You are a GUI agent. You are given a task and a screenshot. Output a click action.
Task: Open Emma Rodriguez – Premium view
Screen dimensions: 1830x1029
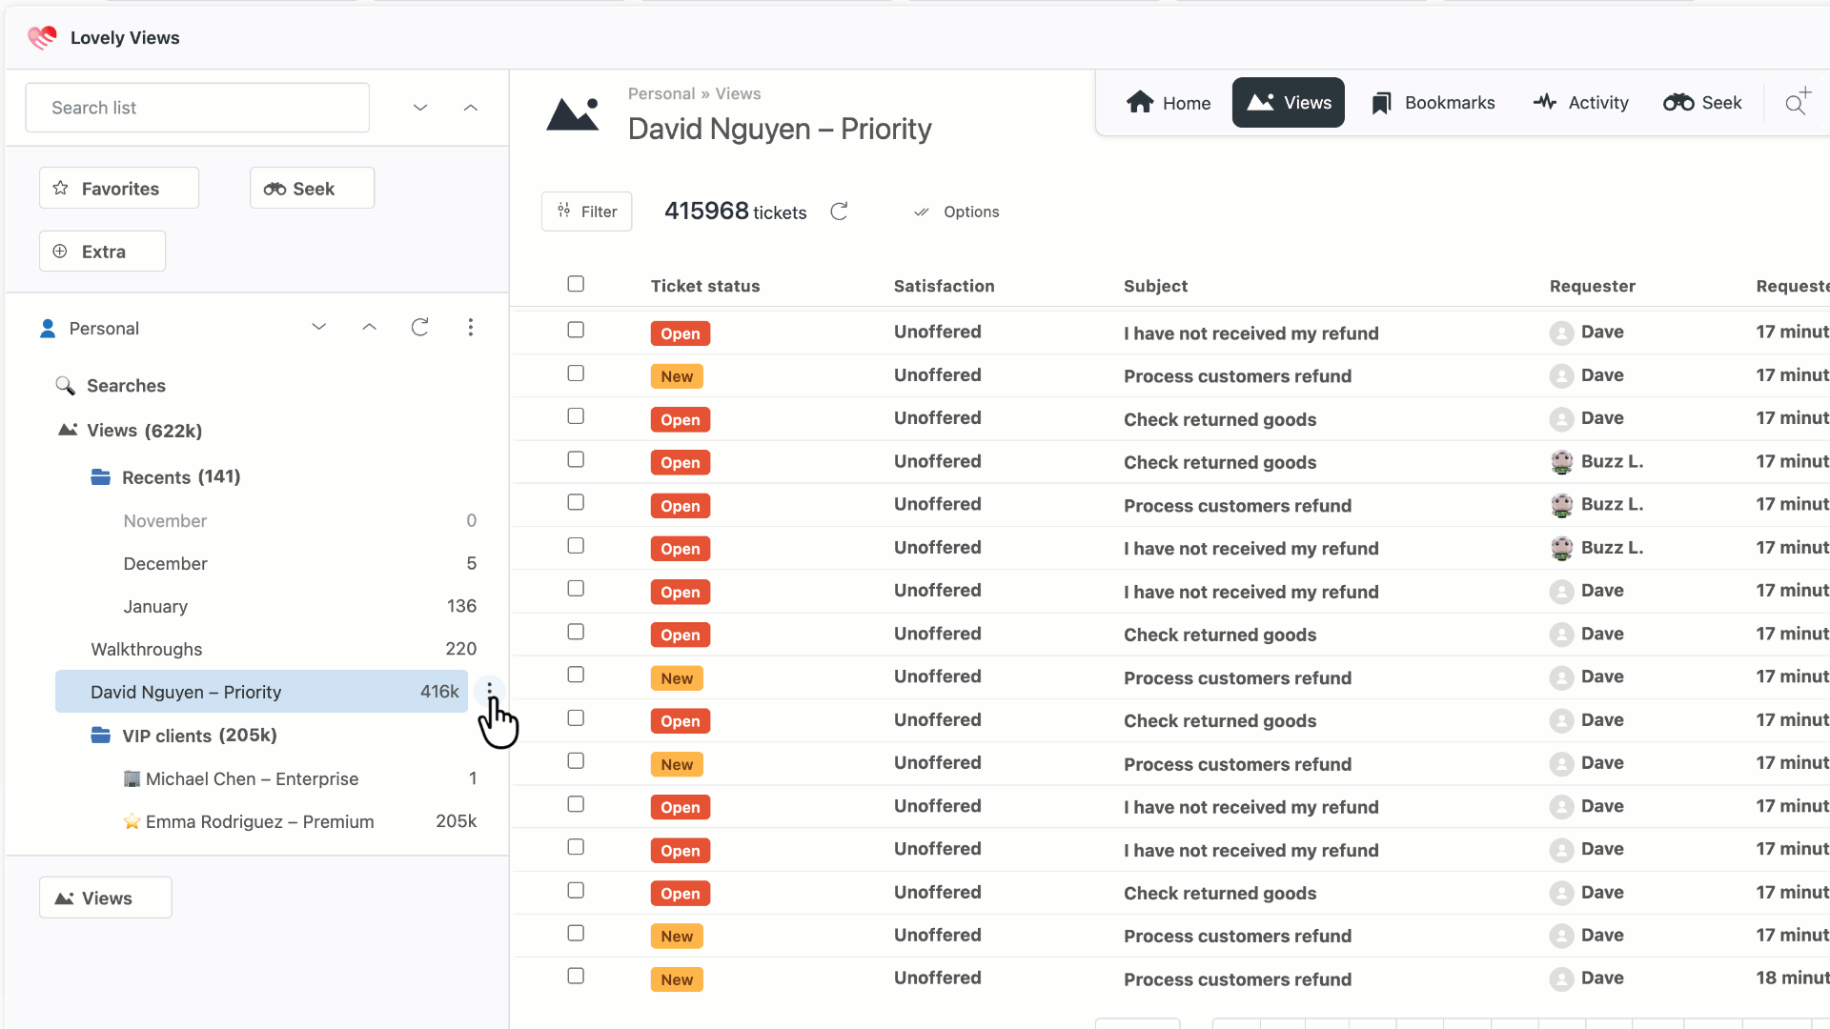click(259, 821)
